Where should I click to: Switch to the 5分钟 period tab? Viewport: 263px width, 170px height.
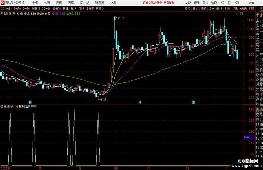coord(26,9)
